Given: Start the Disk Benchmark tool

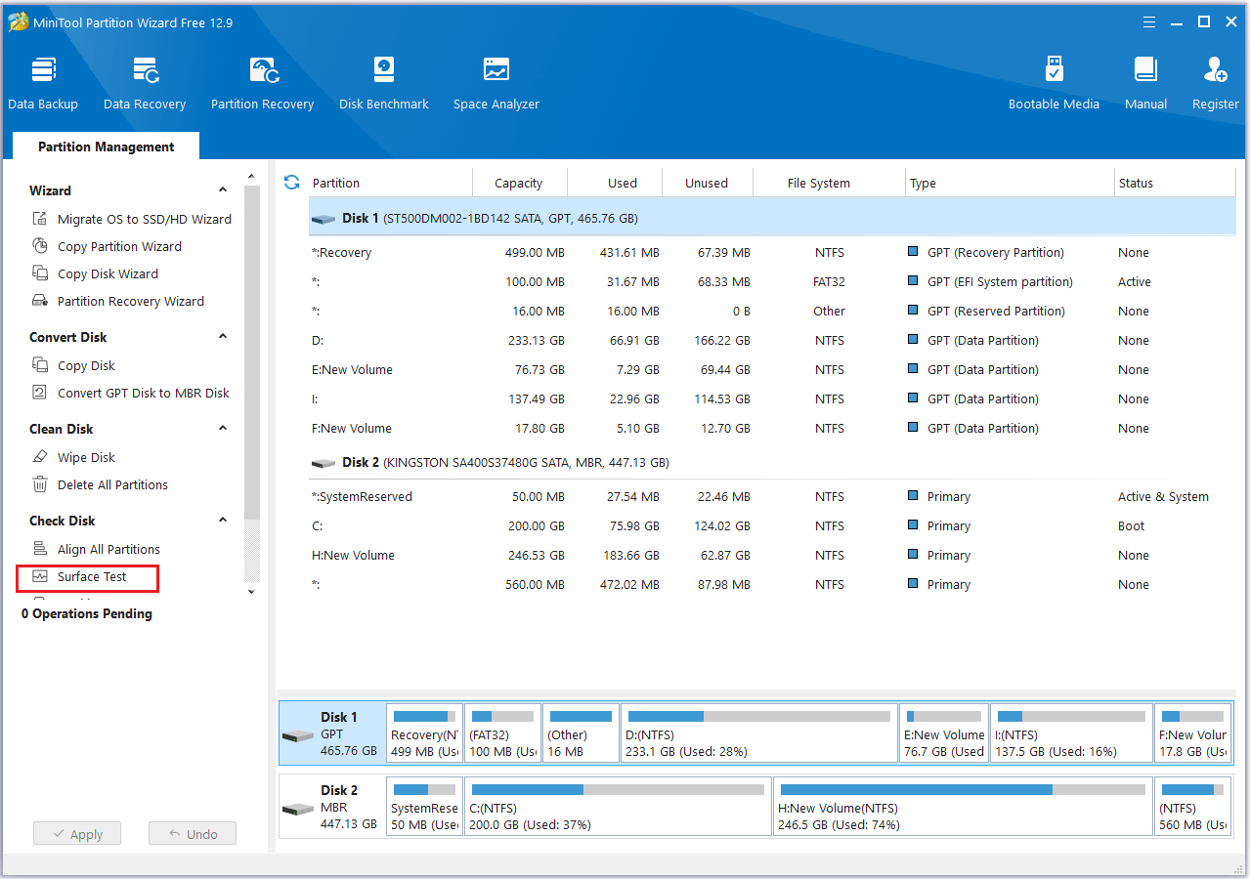Looking at the screenshot, I should pos(383,83).
